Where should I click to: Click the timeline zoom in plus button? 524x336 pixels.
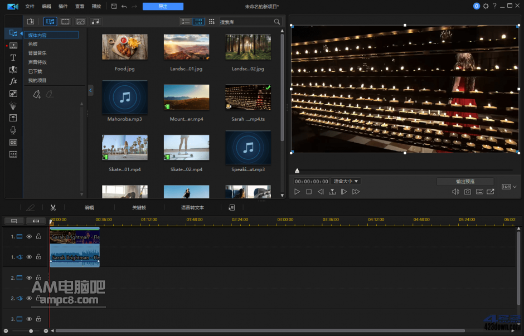pyautogui.click(x=46, y=331)
